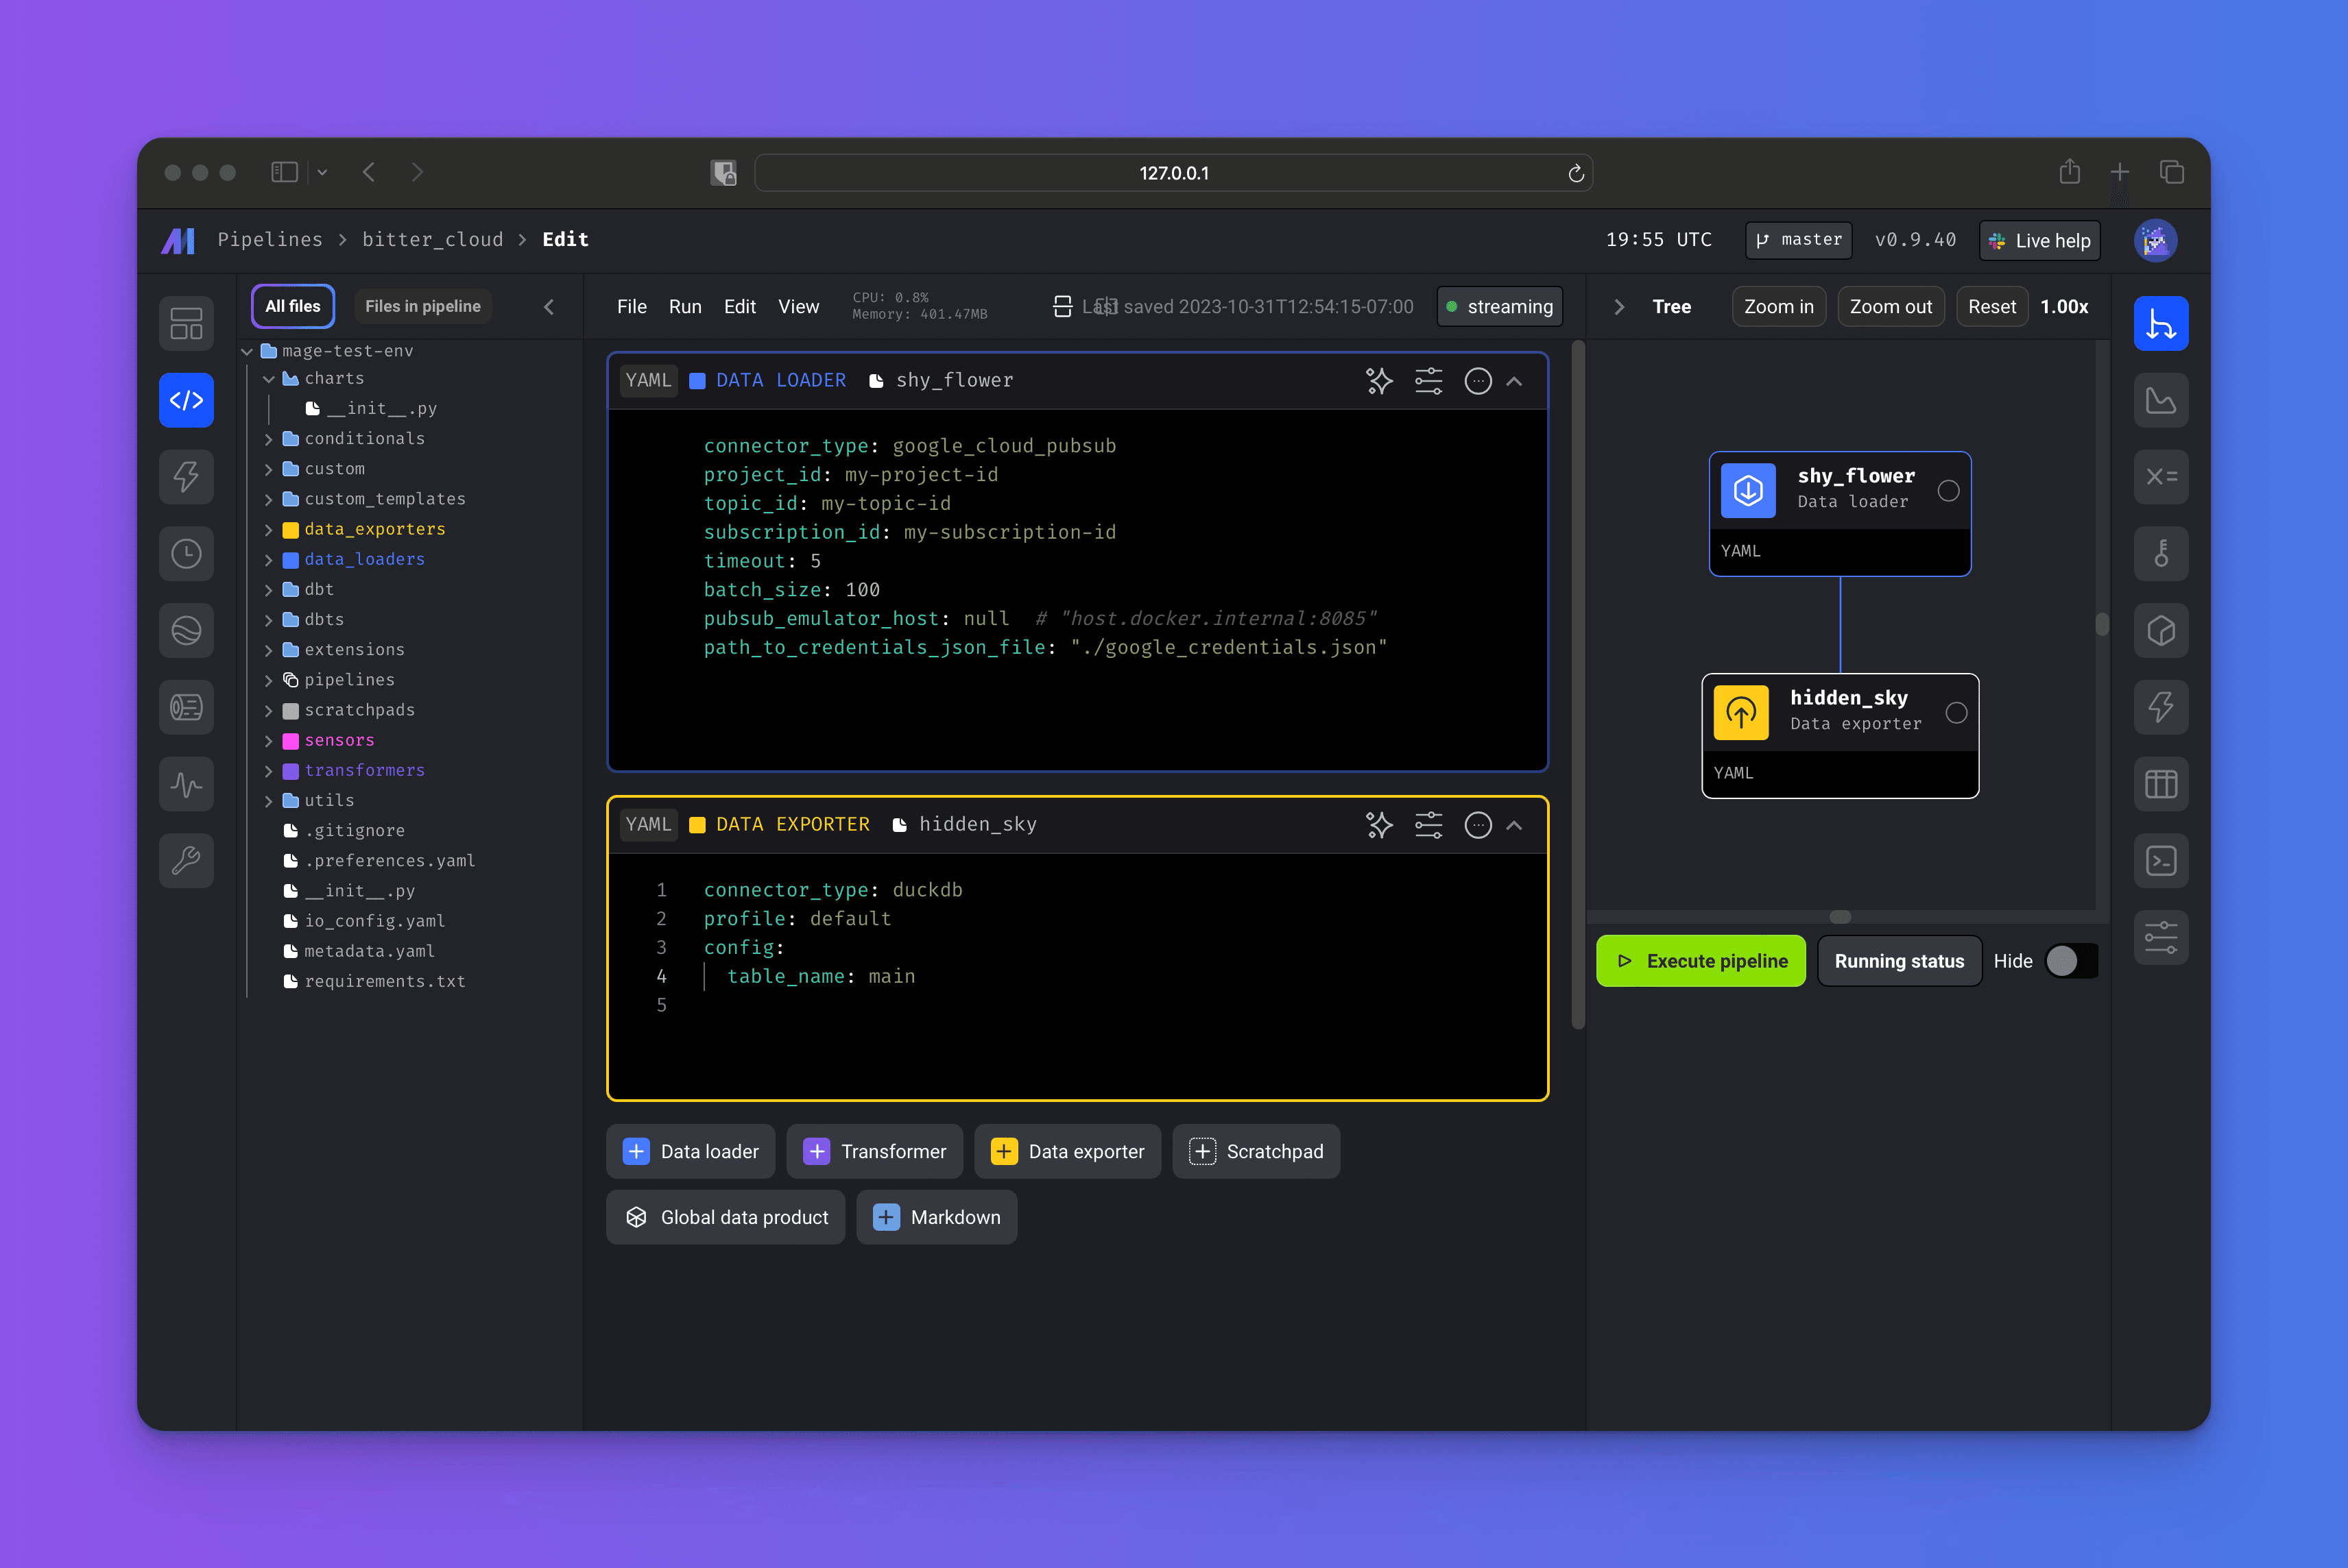Click AI sparkle icon on hidden_sky block
Image resolution: width=2348 pixels, height=1568 pixels.
[x=1380, y=825]
